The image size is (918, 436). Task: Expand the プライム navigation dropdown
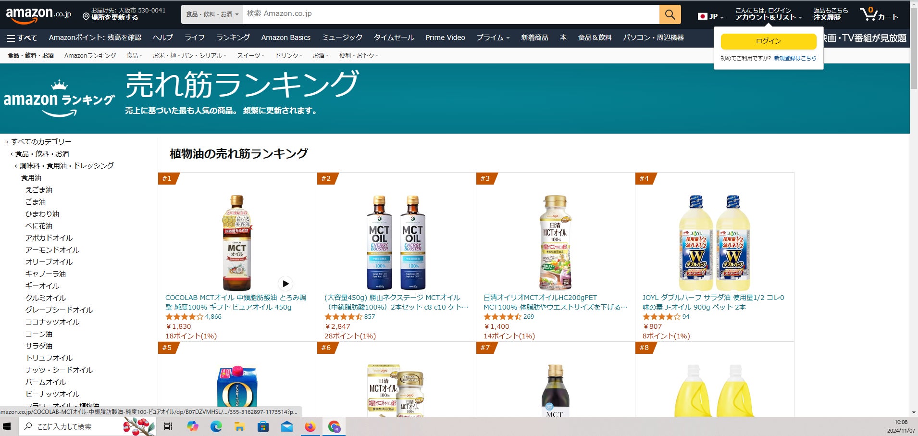coord(493,37)
